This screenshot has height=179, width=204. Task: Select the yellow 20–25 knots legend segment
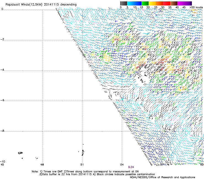tap(152, 3)
